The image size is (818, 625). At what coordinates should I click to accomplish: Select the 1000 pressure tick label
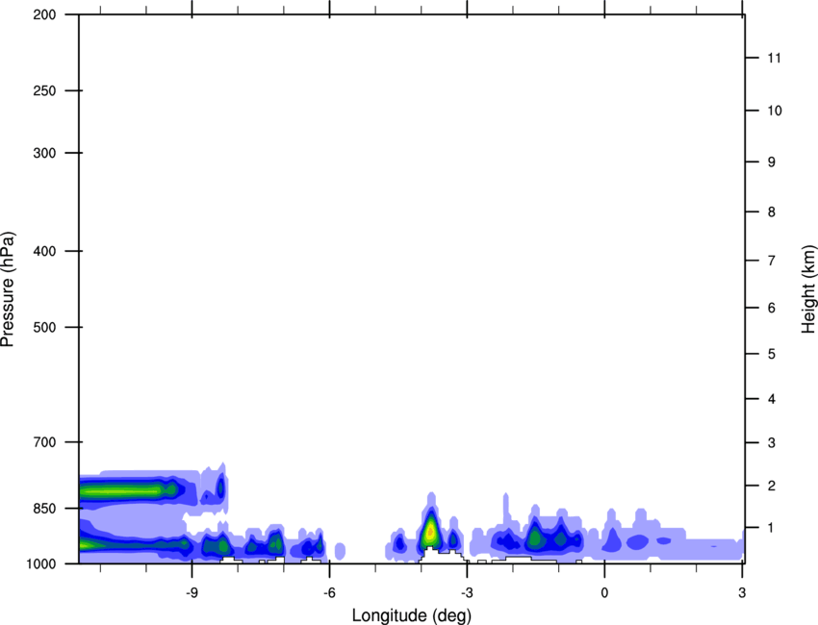(40, 563)
